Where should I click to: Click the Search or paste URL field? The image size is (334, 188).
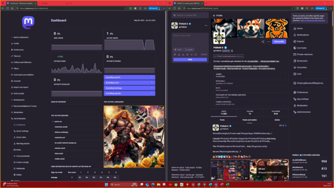[x=190, y=15]
